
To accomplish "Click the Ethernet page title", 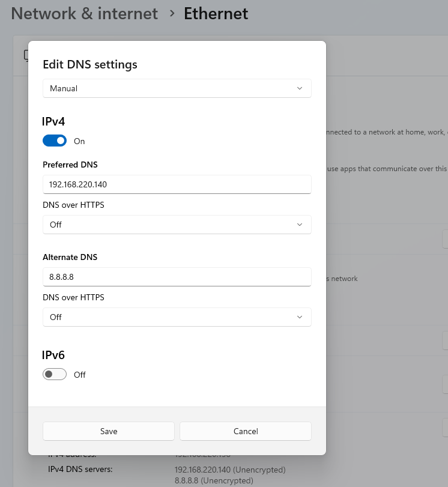I will [x=216, y=14].
